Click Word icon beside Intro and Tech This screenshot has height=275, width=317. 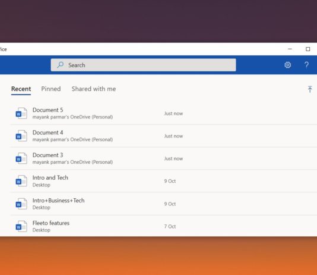tap(21, 181)
